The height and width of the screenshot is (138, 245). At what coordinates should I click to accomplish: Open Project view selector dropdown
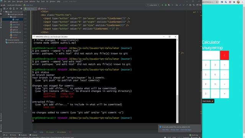tap(5, 8)
